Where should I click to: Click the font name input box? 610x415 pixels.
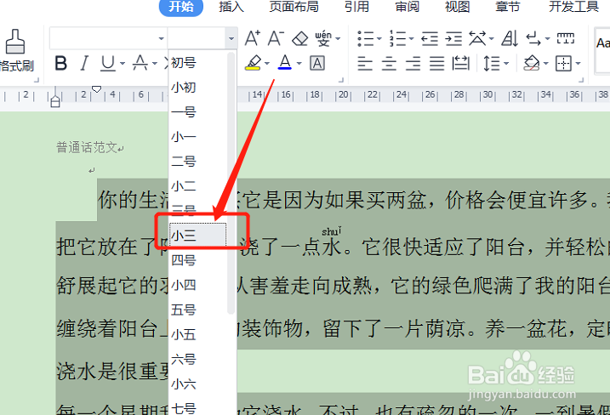[104, 38]
